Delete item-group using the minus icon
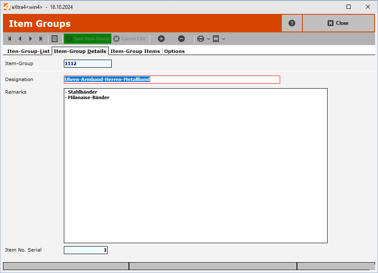 pos(181,39)
